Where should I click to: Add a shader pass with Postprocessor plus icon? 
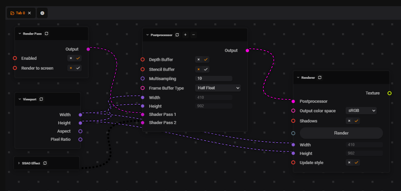186,35
